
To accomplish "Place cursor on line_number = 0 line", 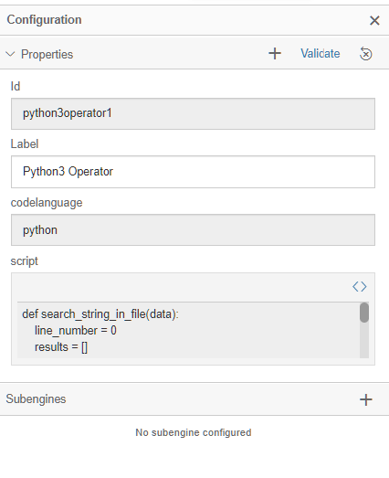I will coord(75,331).
